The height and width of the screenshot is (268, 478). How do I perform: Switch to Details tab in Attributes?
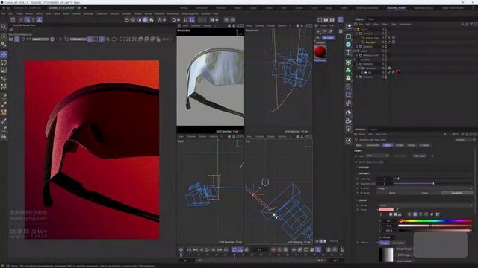(x=400, y=145)
